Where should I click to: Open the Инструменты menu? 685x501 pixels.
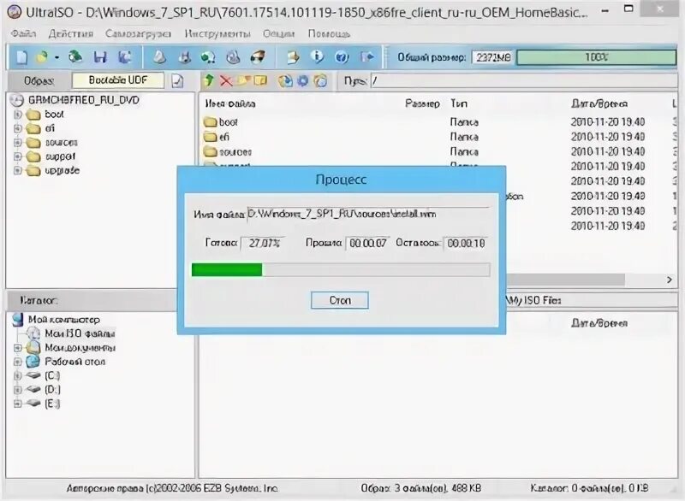coord(217,33)
